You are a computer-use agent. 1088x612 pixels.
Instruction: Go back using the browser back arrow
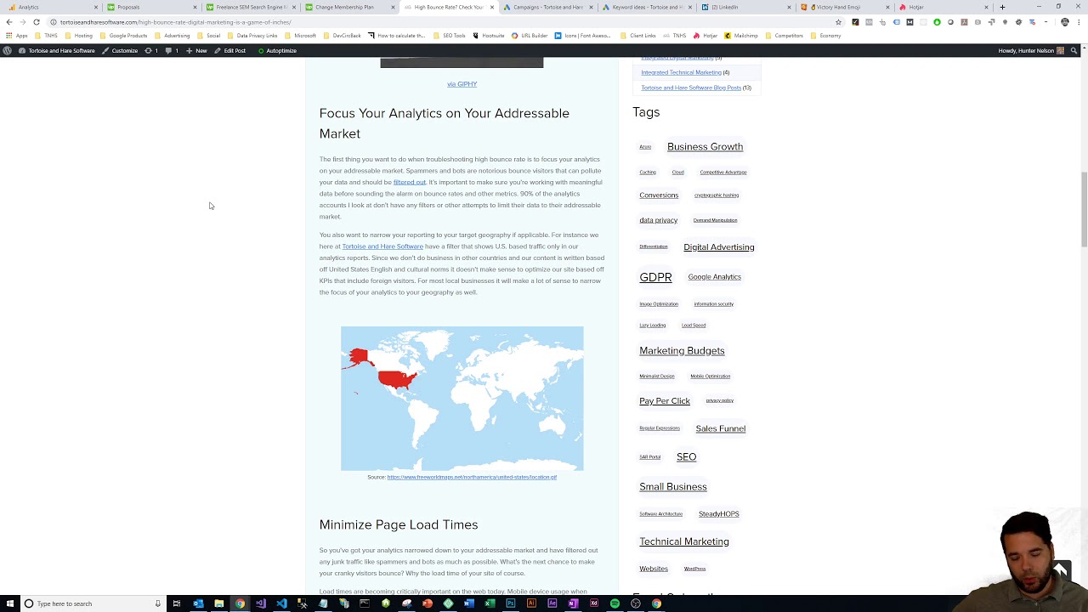8,22
